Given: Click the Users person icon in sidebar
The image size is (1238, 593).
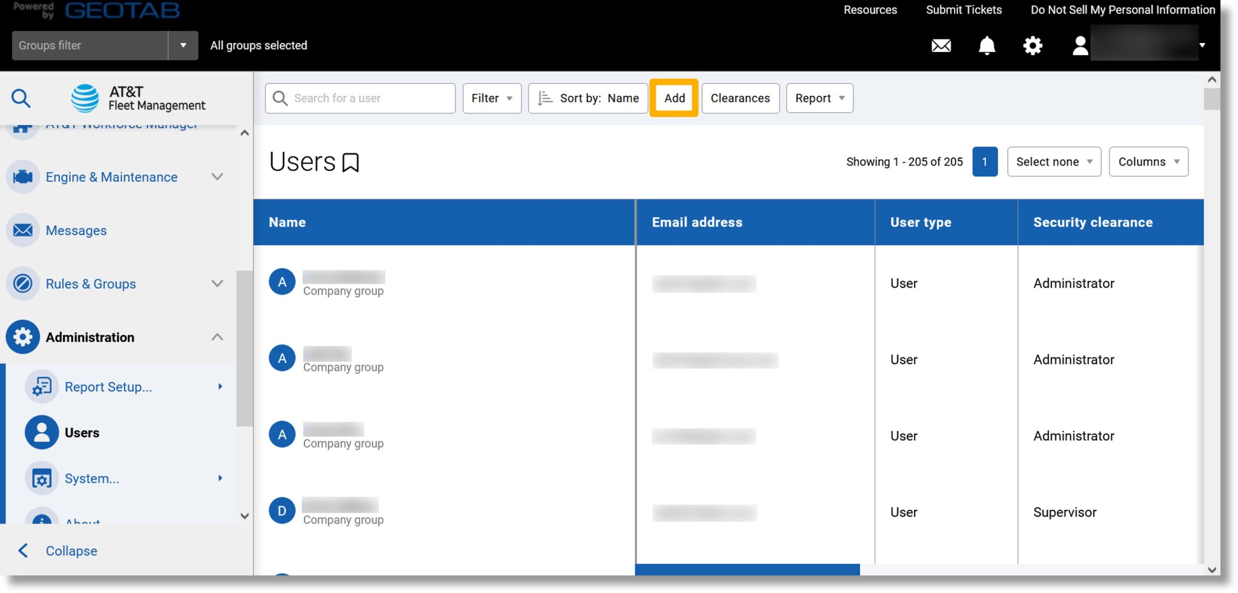Looking at the screenshot, I should tap(42, 432).
